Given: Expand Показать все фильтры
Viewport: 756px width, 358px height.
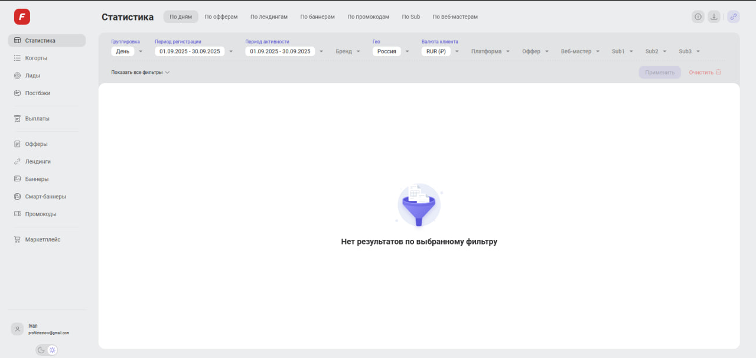Looking at the screenshot, I should pyautogui.click(x=141, y=72).
